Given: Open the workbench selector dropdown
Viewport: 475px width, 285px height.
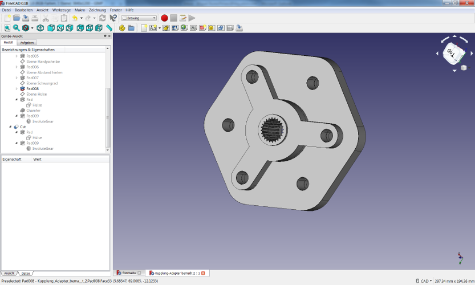Looking at the screenshot, I should click(x=139, y=18).
